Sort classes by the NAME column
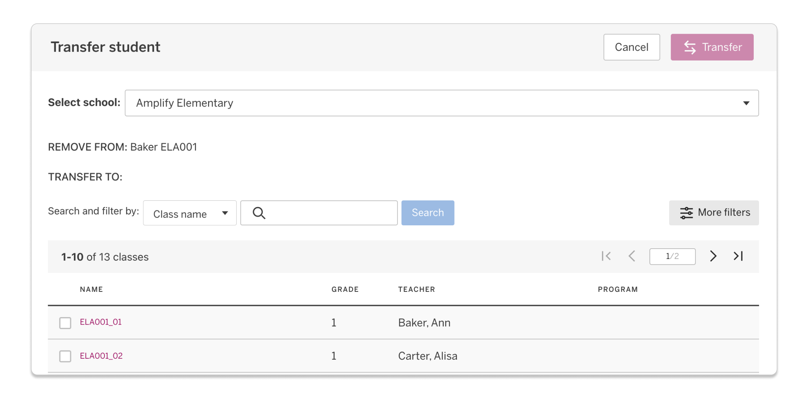 tap(91, 289)
